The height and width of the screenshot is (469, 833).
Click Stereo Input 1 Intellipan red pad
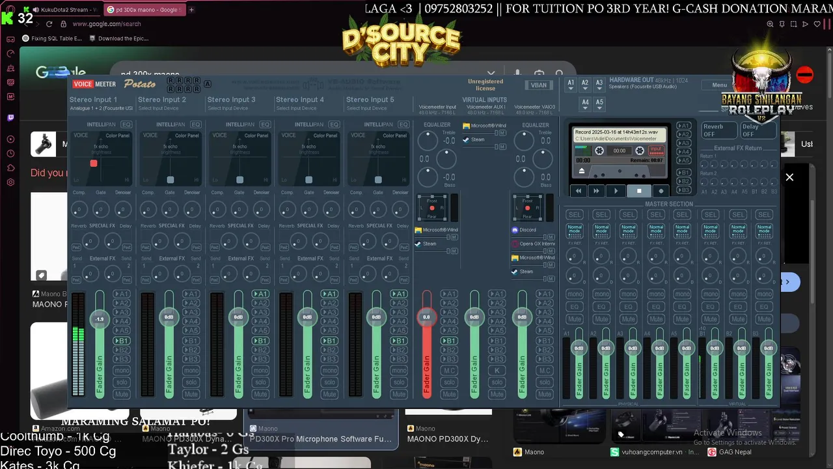[x=94, y=163]
